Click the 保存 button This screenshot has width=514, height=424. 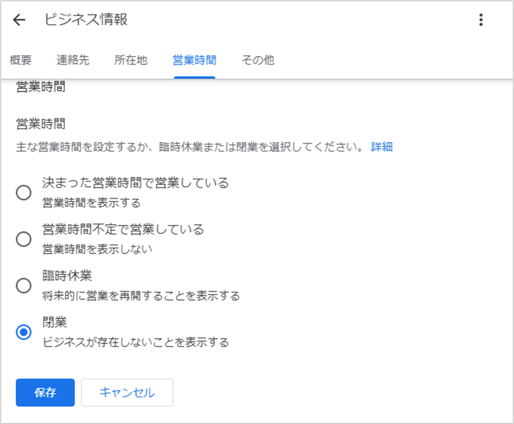[x=45, y=393]
